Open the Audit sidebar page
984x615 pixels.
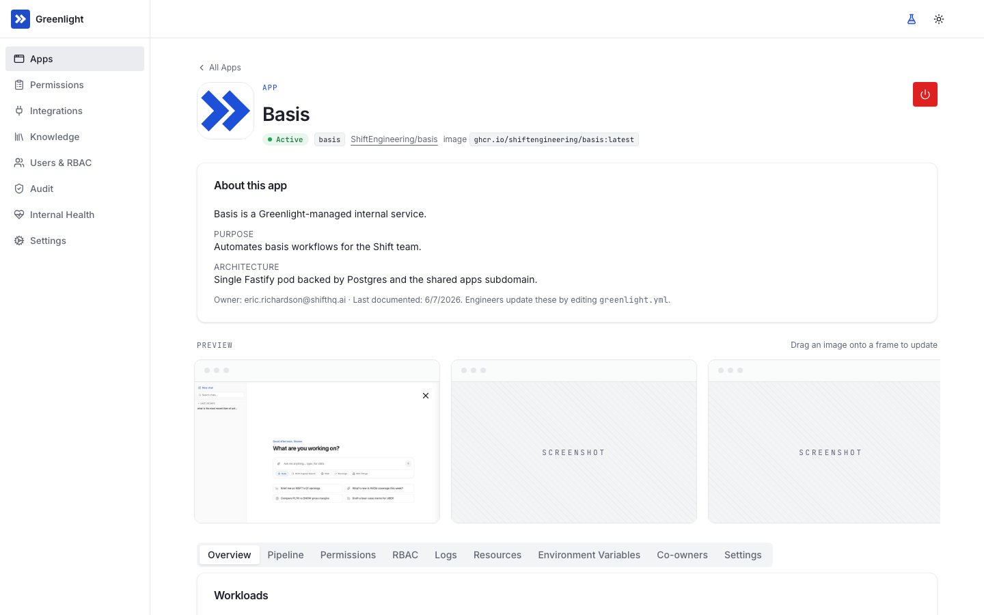coord(74,189)
